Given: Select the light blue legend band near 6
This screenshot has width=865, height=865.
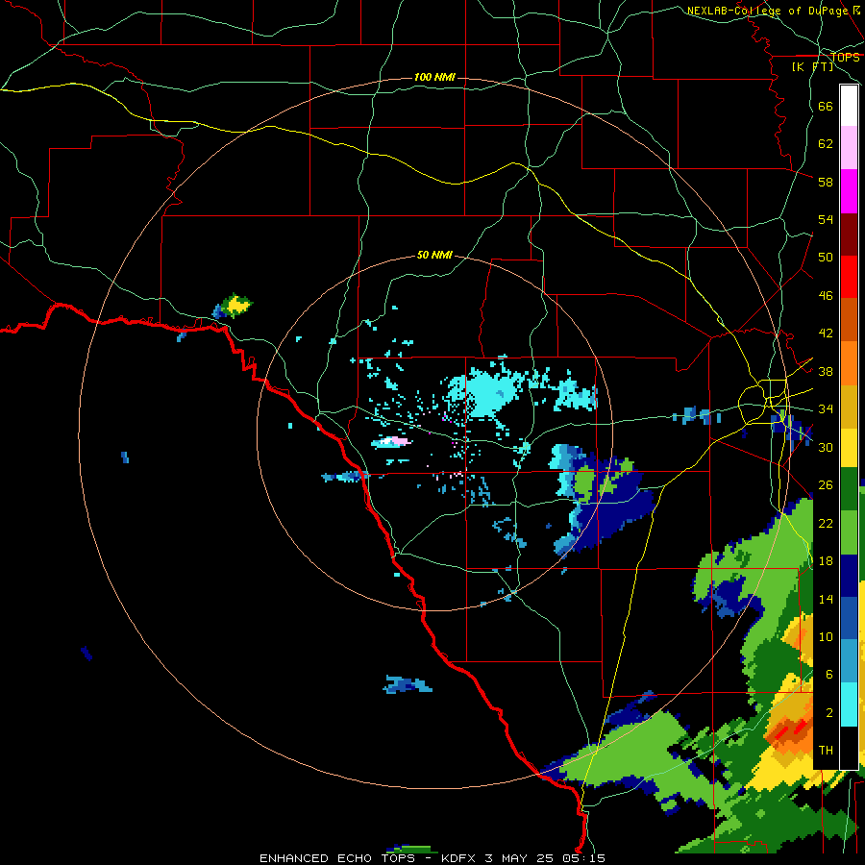Looking at the screenshot, I should [849, 660].
